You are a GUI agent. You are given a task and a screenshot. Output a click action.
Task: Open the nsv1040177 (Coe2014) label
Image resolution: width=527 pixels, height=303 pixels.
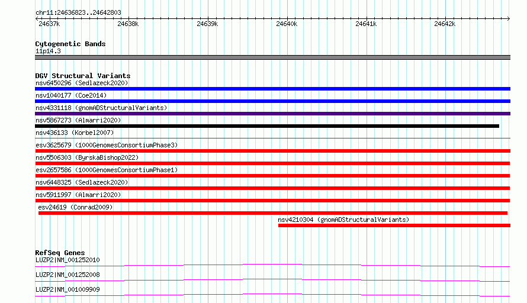coord(71,95)
